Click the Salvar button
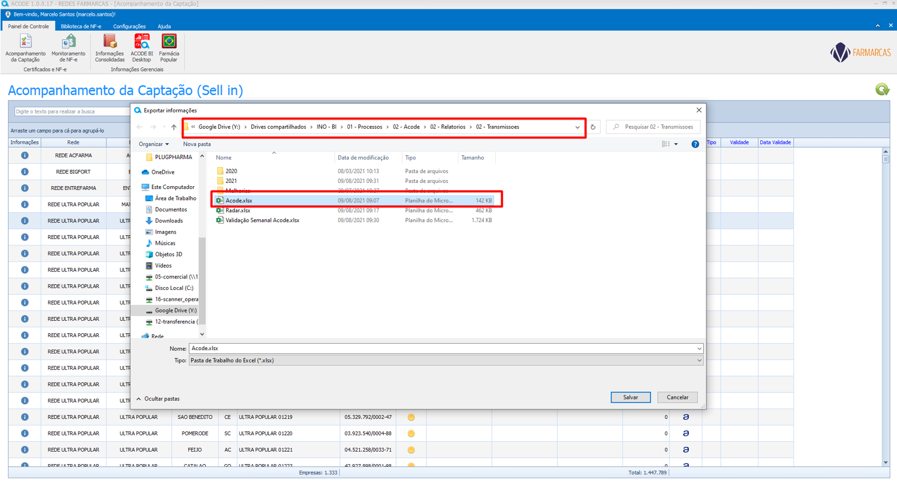This screenshot has width=897, height=482. [630, 397]
